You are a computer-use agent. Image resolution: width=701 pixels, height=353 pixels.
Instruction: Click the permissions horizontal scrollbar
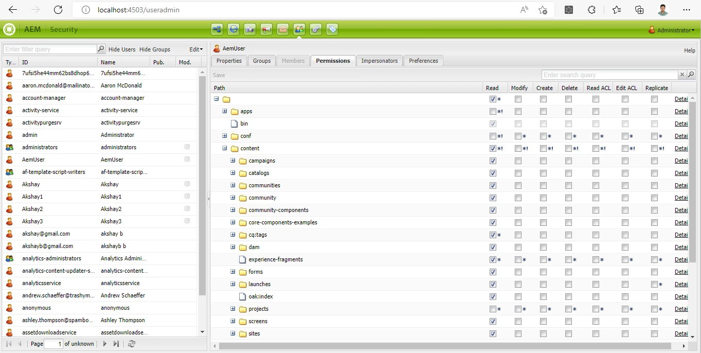(x=445, y=346)
